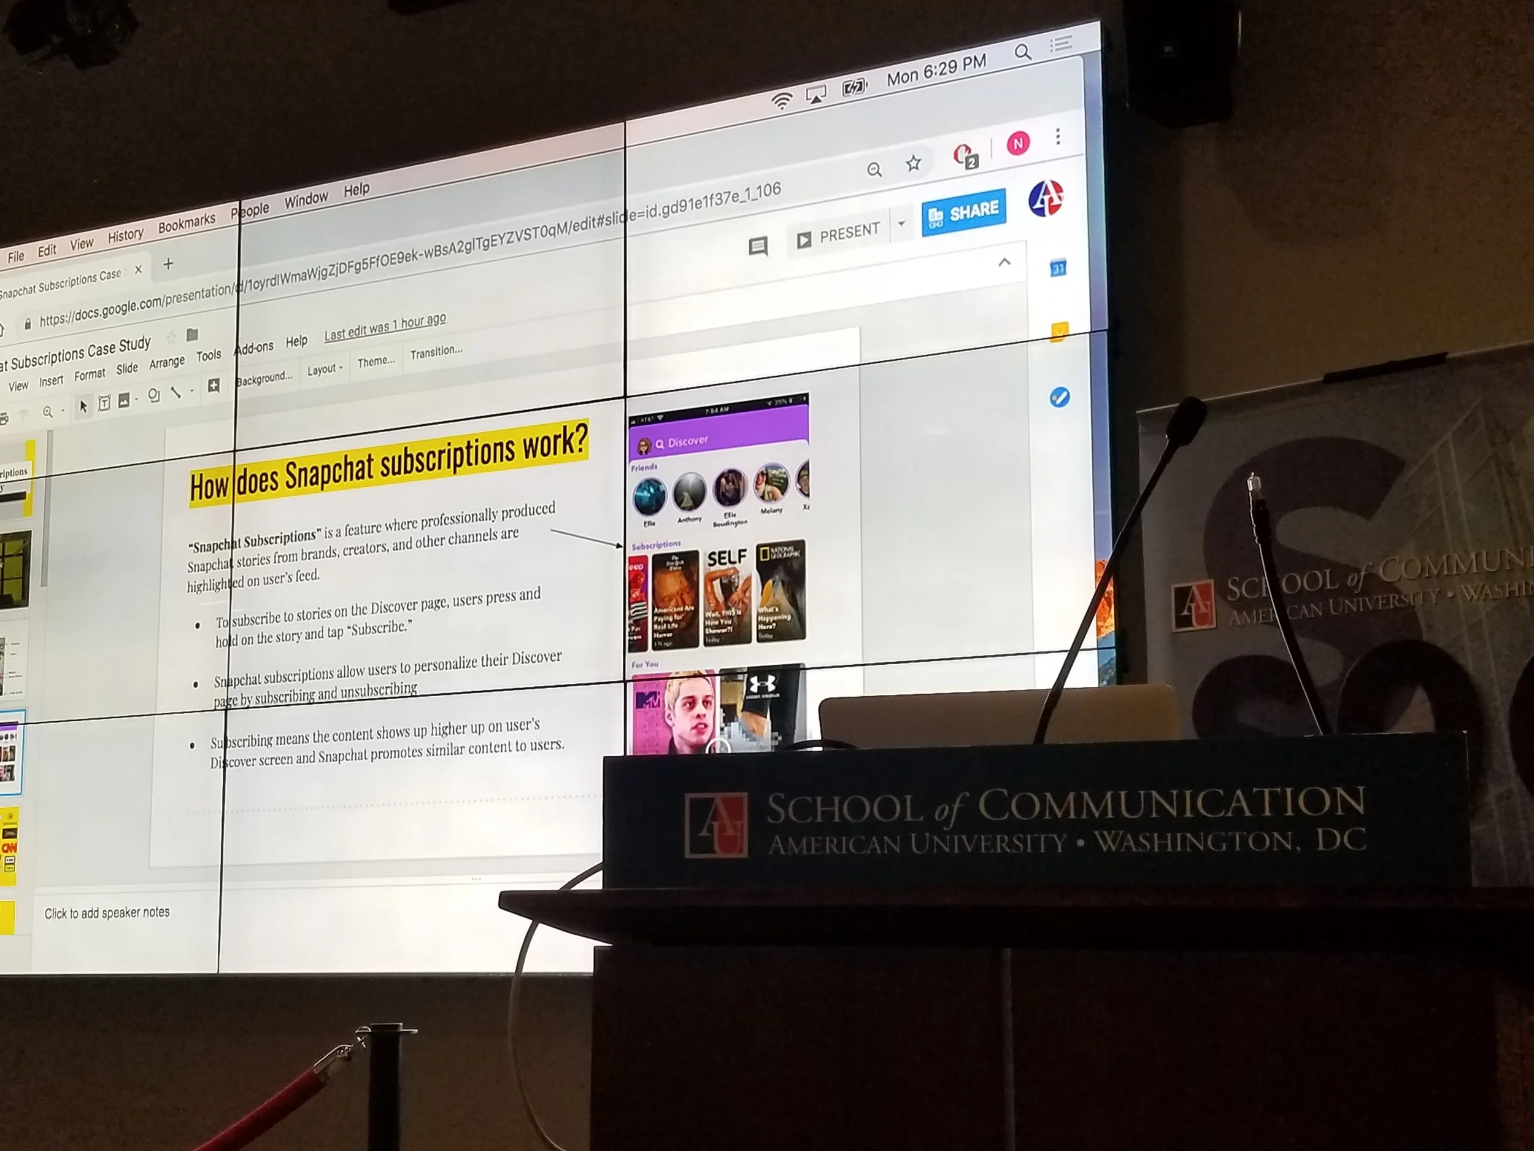Click the red extension icon with badge 2
Viewport: 1534px width, 1151px height.
coord(964,156)
